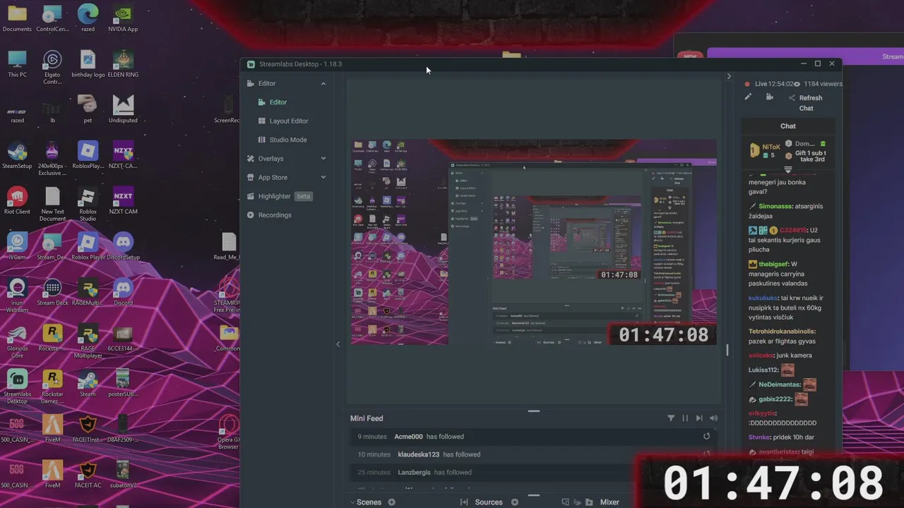Click the Mini Feed filter icon
904x508 pixels.
tap(671, 418)
